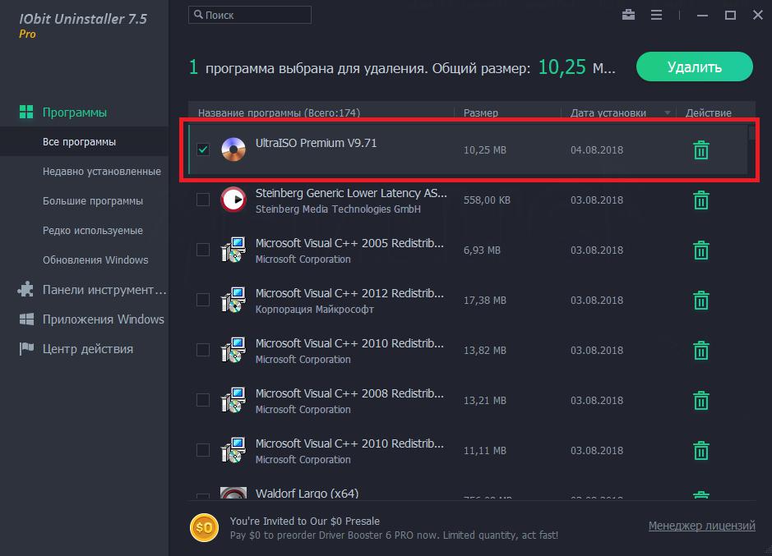Image resolution: width=772 pixels, height=556 pixels.
Task: Uncheck the UltraISO Premium checkbox
Action: click(203, 149)
